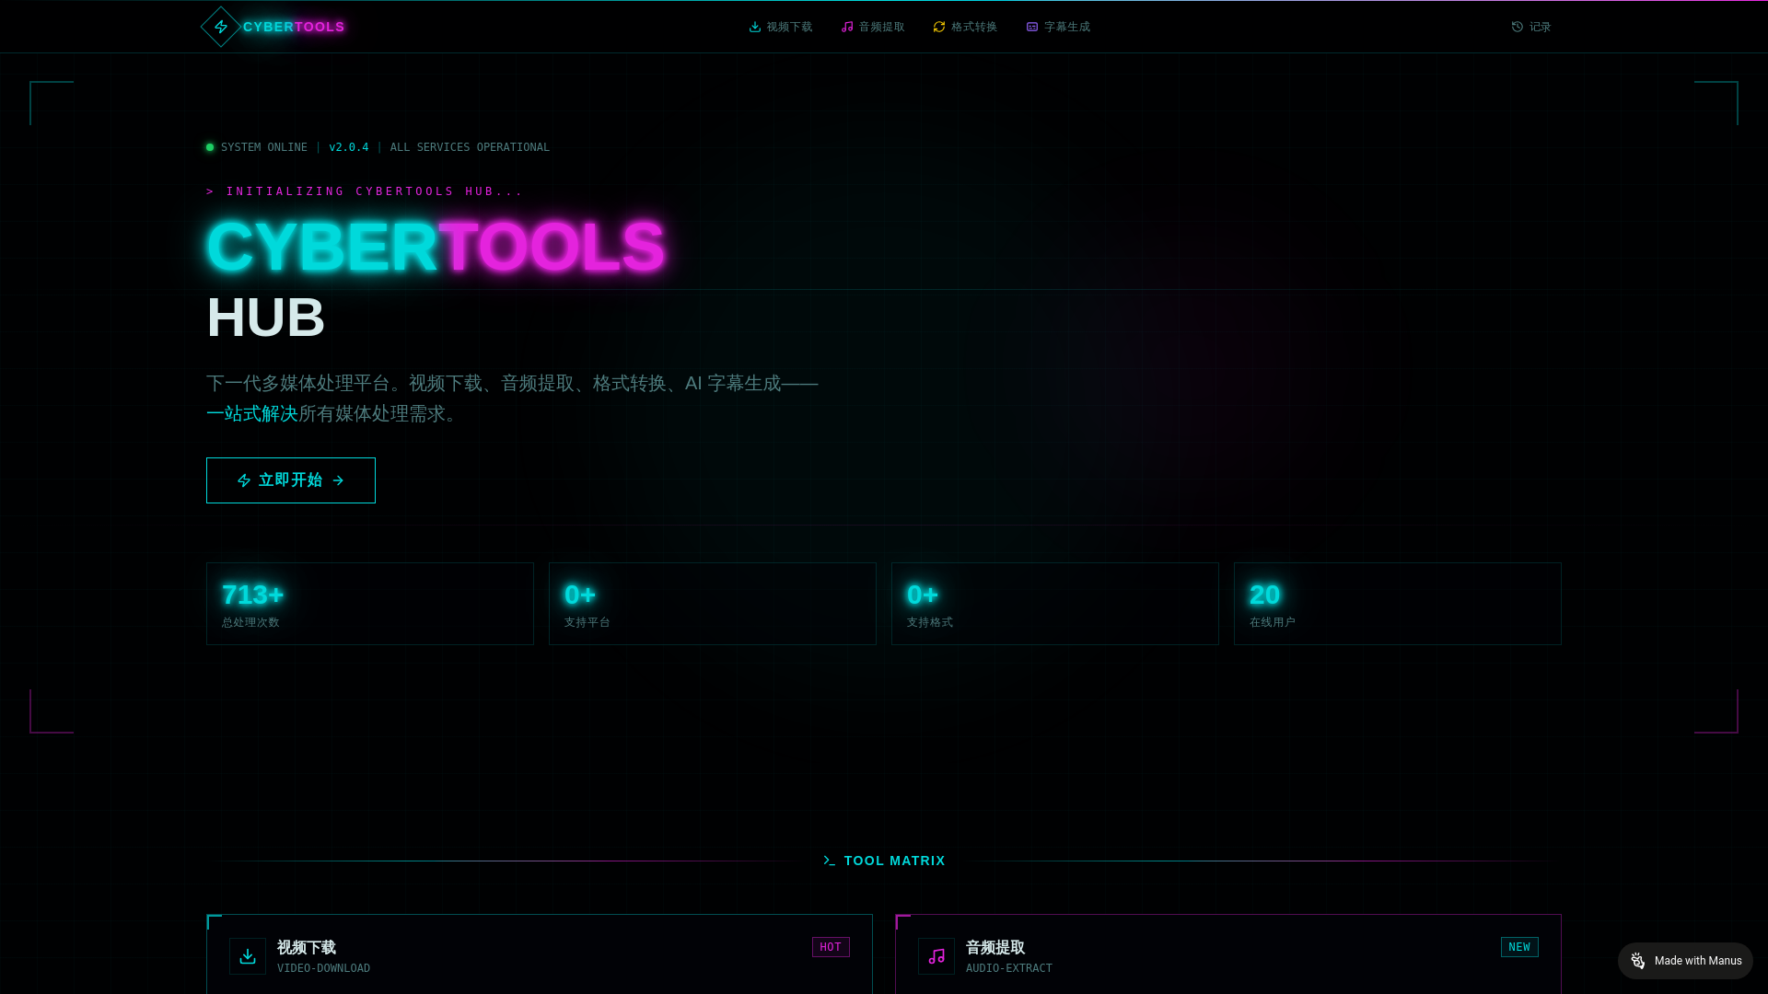
Task: Click the download icon in the navigation bar
Action: (755, 27)
